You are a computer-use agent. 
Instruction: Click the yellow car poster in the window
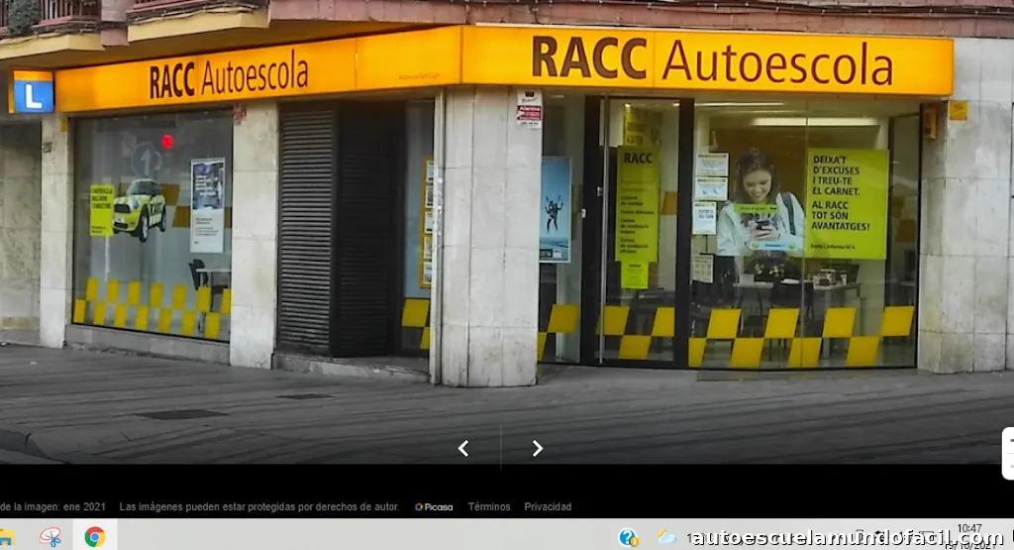tap(139, 208)
